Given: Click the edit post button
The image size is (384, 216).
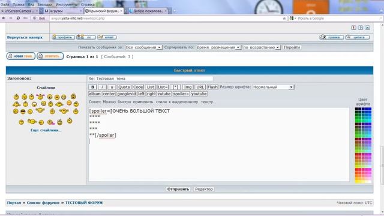Looking at the screenshot, I should [x=331, y=37].
